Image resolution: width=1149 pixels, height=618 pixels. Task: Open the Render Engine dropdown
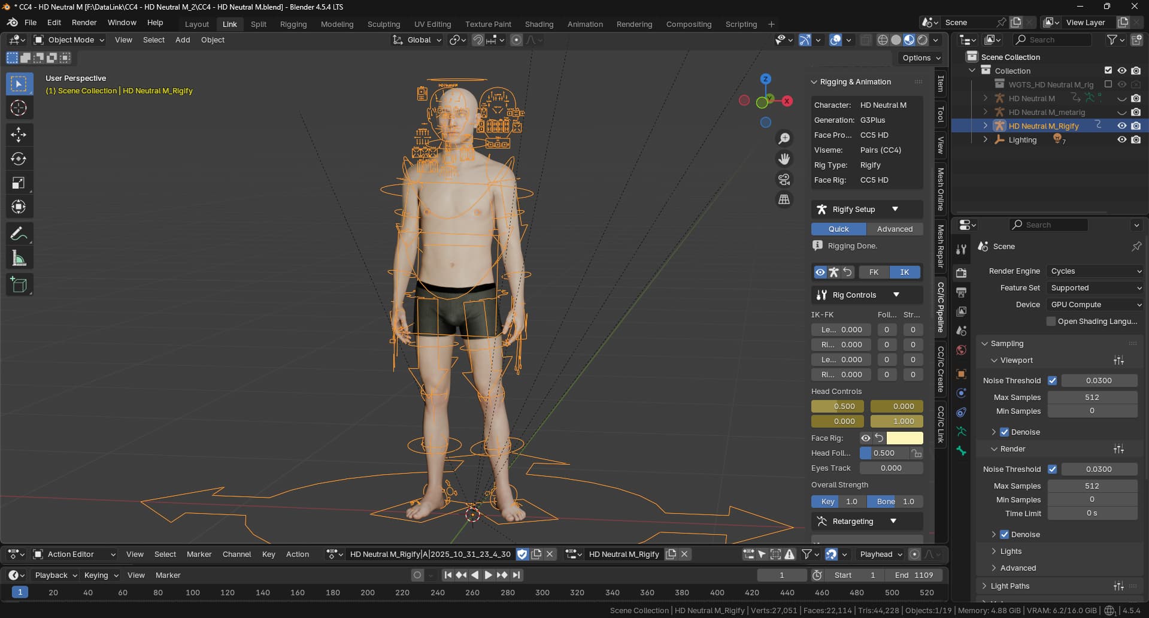point(1095,271)
